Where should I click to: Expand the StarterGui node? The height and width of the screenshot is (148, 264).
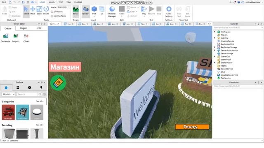tap(214, 57)
